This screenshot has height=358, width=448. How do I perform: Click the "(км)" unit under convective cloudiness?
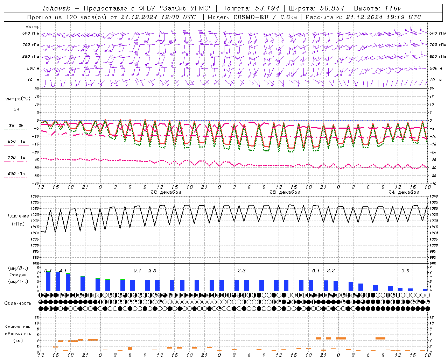[x=18, y=341]
